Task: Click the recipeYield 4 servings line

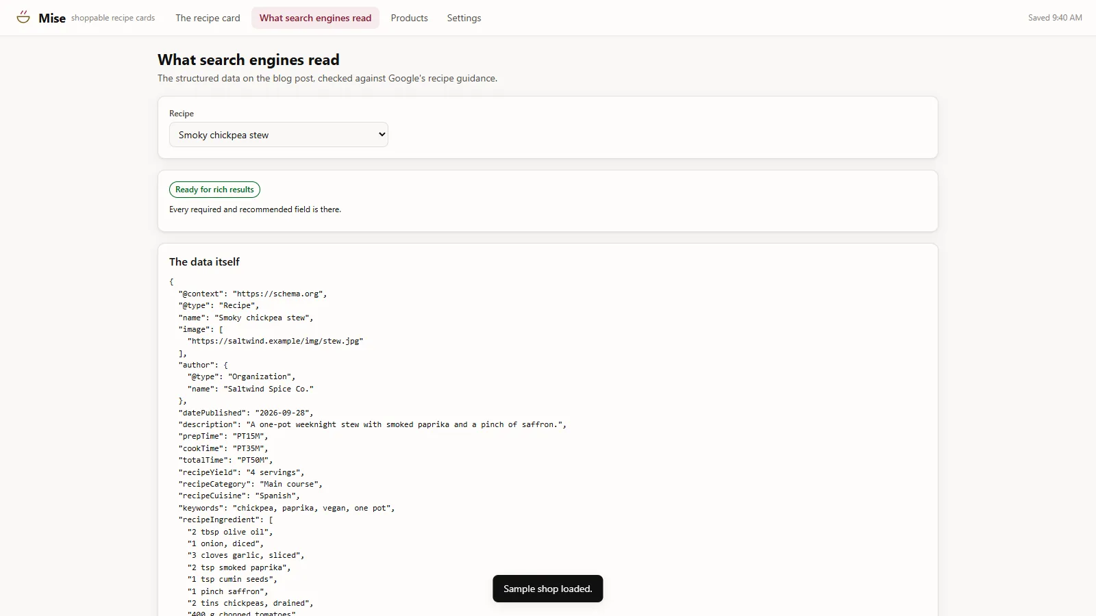Action: pos(241,472)
